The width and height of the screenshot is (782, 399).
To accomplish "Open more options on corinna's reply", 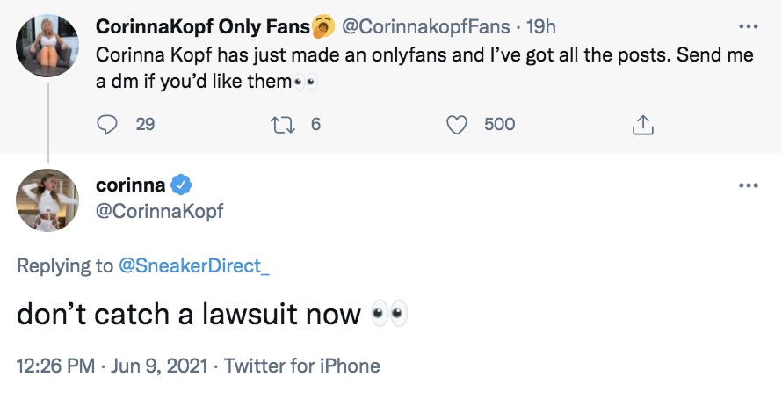I will pyautogui.click(x=749, y=186).
